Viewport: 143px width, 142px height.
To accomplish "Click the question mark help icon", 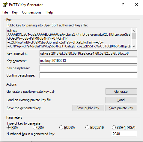I will [x=123, y=5].
